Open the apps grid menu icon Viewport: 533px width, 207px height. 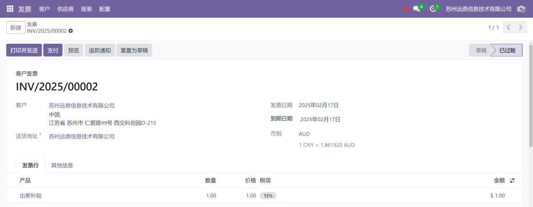[10, 8]
